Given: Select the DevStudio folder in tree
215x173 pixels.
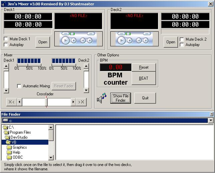Looking at the screenshot, I should pos(19,137).
